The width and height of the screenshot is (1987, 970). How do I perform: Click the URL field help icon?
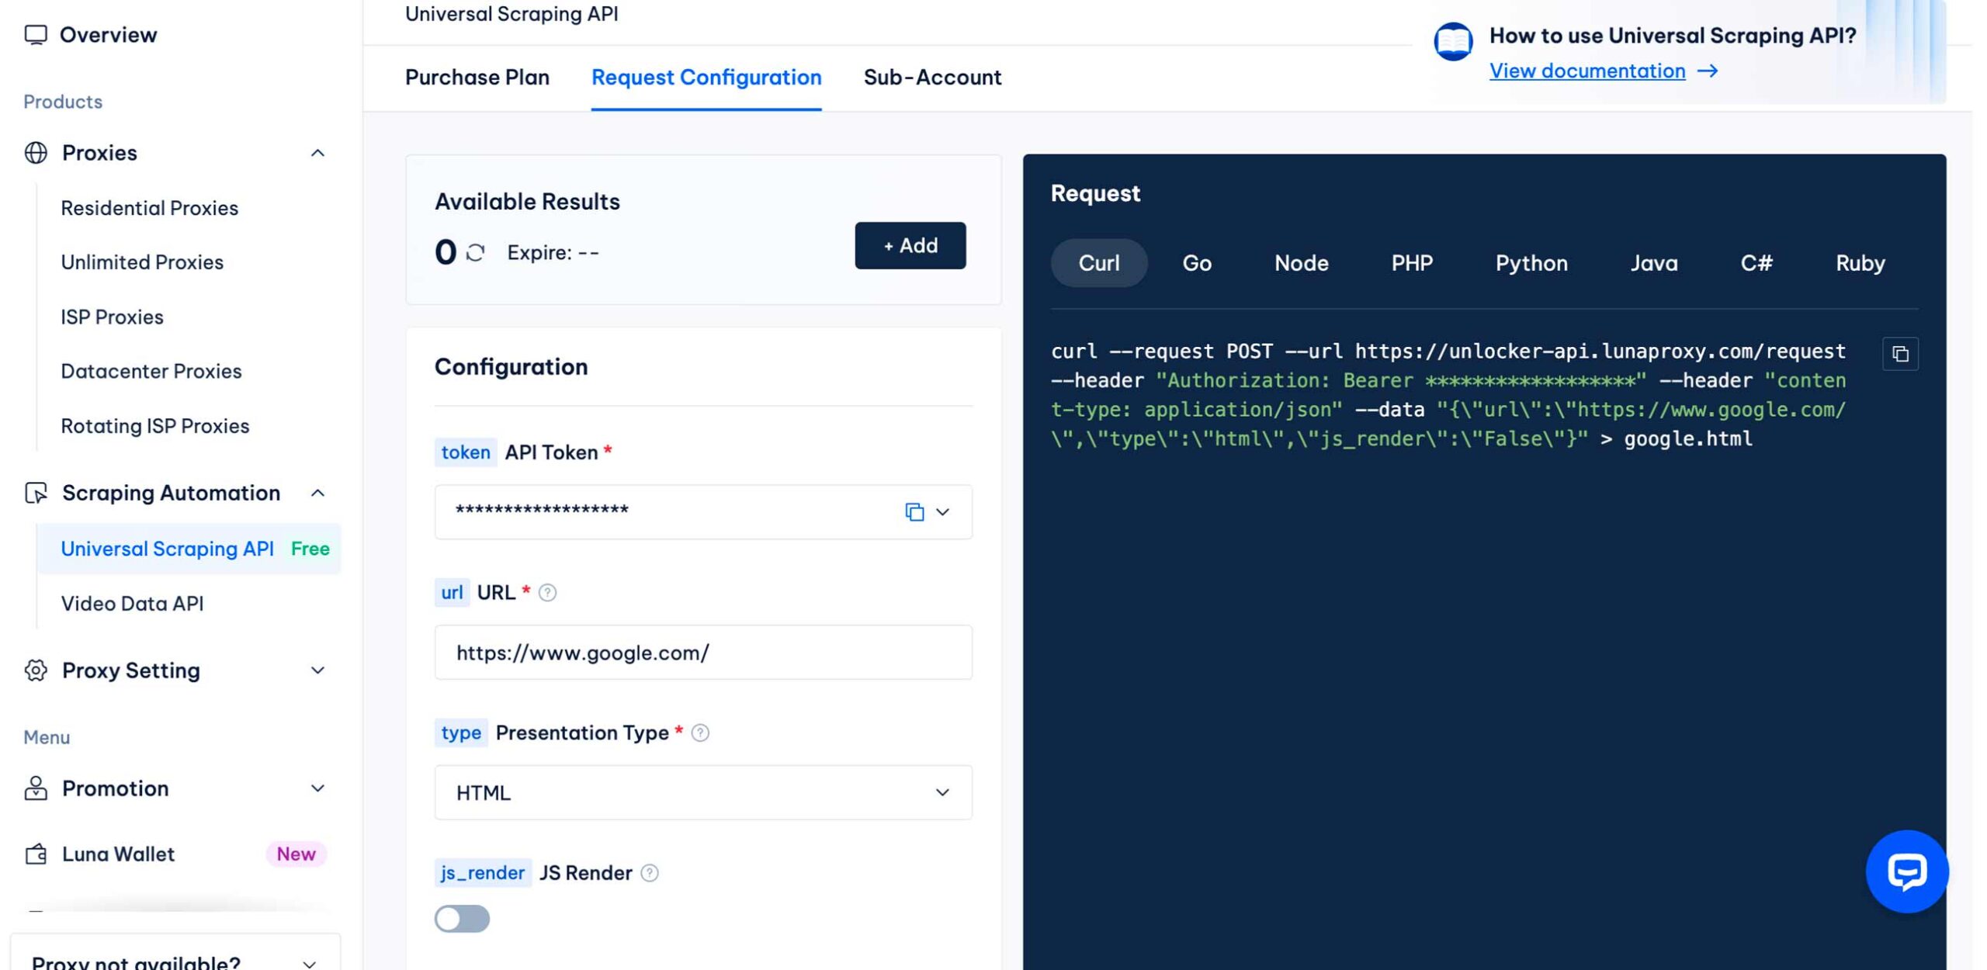547,593
